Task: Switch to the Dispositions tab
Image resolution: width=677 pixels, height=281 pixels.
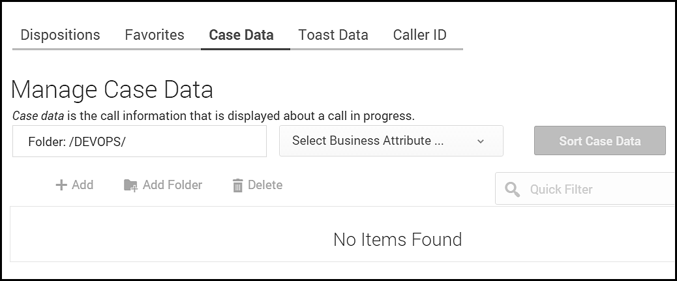Action: (x=60, y=35)
